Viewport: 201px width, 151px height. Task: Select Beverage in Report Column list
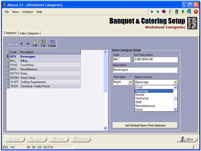click(154, 91)
